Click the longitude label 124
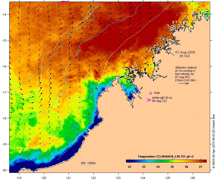This screenshot has height=180, width=217. click(143, 178)
